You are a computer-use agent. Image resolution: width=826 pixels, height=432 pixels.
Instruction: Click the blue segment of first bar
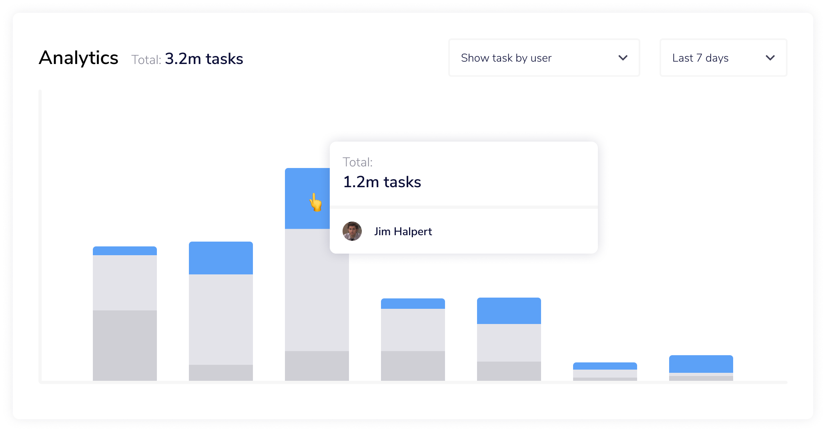coord(125,251)
